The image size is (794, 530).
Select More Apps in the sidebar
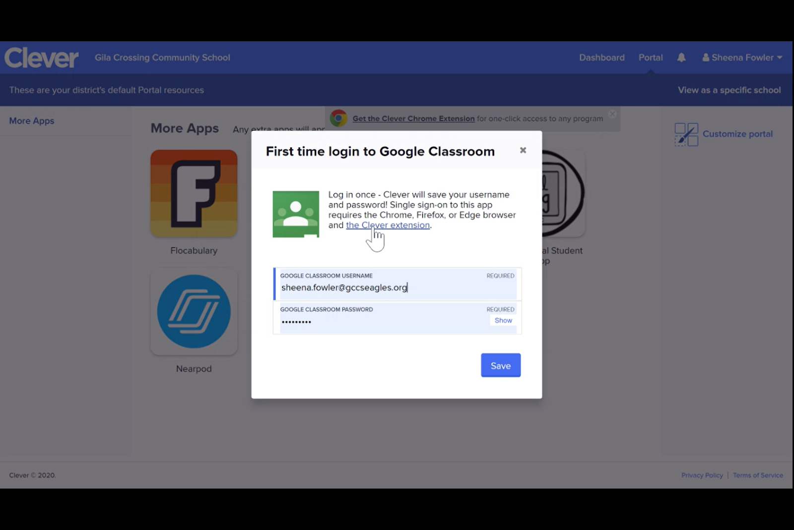[x=32, y=121]
